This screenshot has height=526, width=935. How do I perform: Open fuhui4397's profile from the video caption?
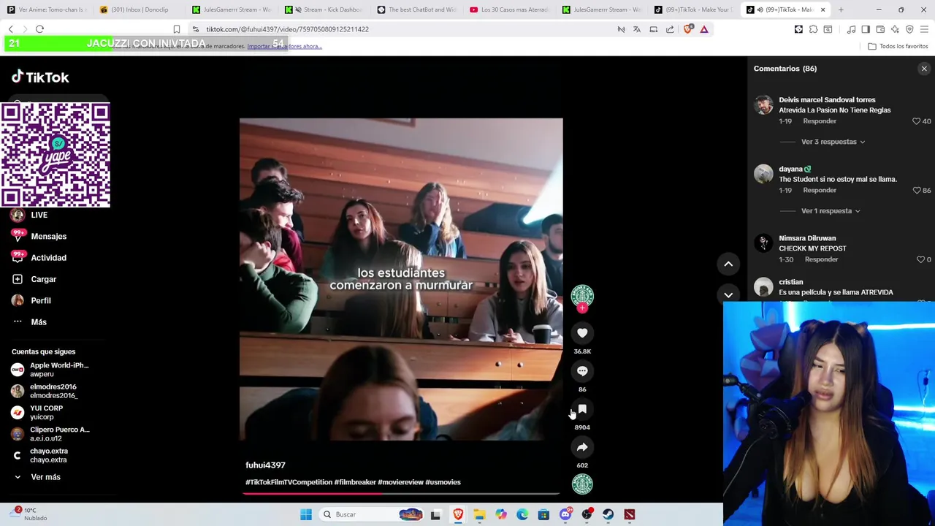pos(265,465)
